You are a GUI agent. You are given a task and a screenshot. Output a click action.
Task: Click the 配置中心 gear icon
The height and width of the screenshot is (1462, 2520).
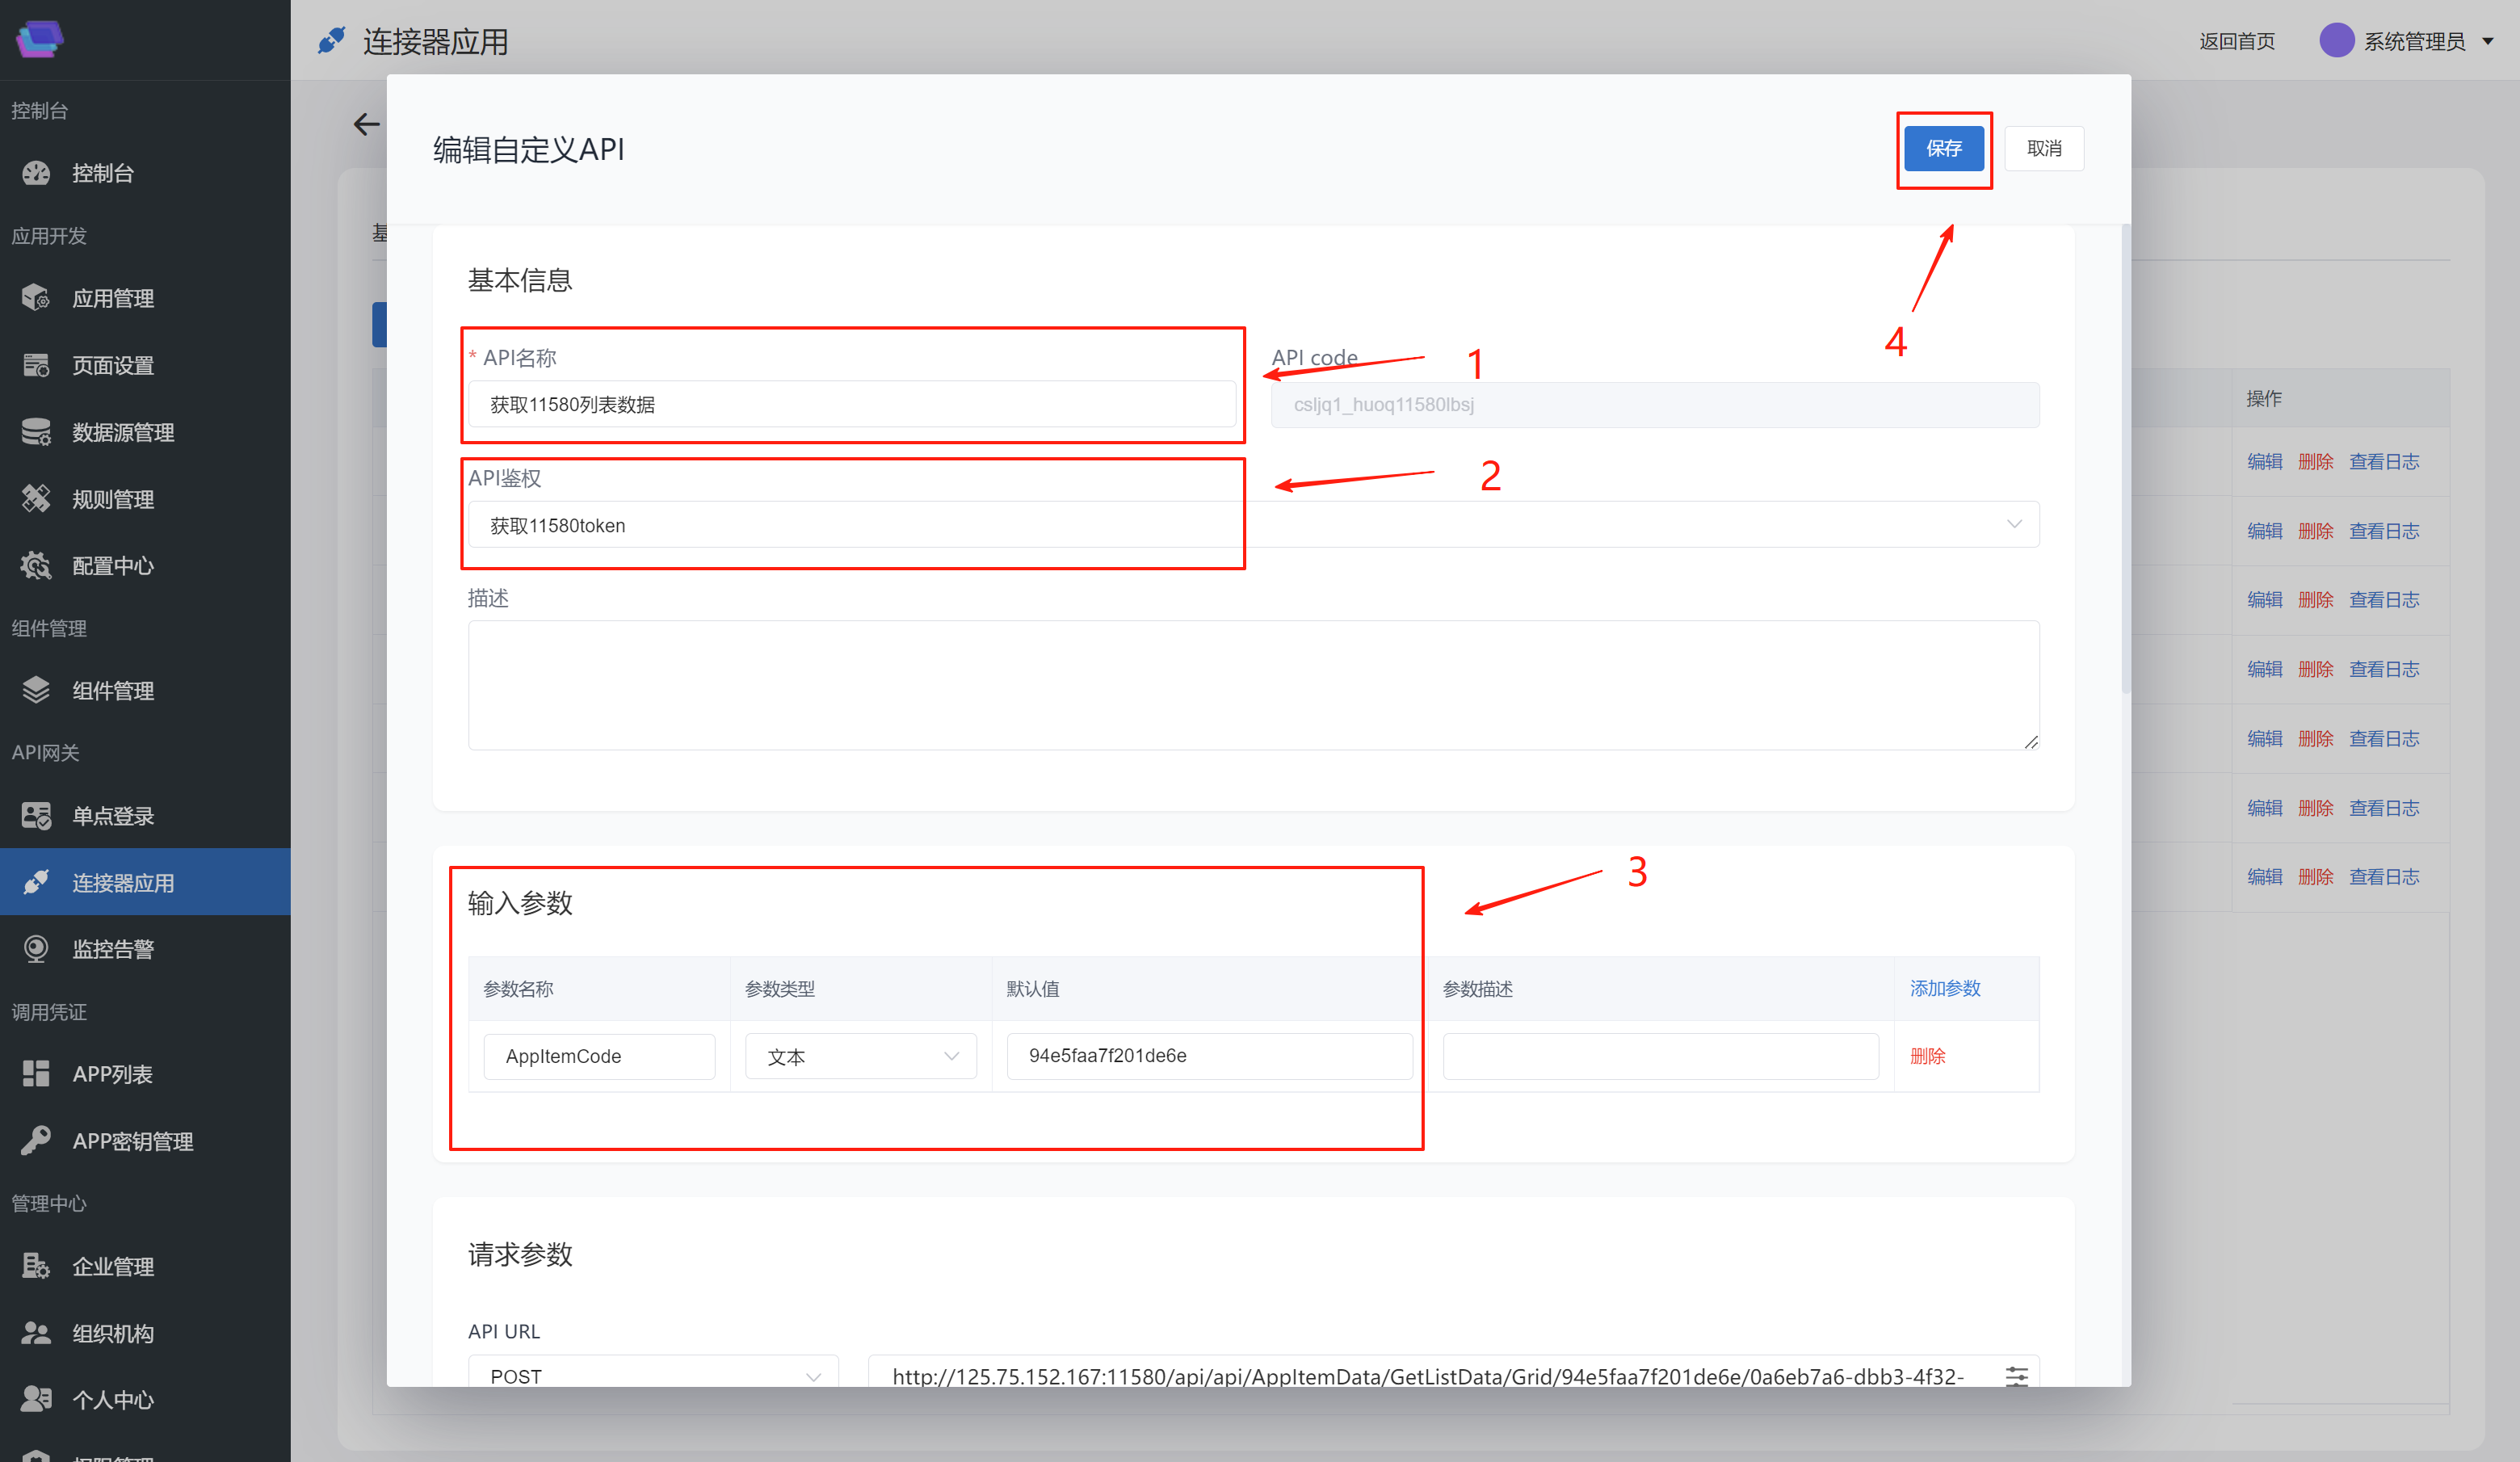[x=36, y=566]
